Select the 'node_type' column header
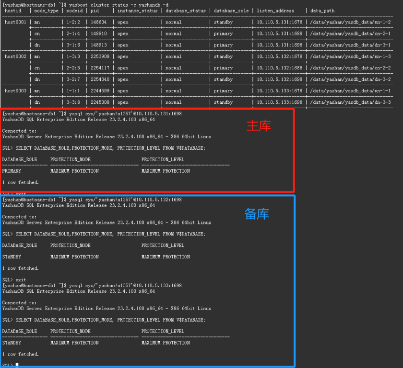This screenshot has width=403, height=368. pos(46,11)
